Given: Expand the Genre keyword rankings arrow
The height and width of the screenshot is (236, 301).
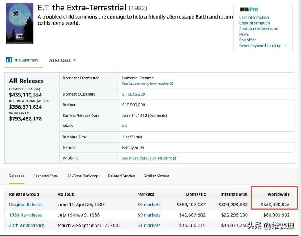Looking at the screenshot, I should click(286, 46).
